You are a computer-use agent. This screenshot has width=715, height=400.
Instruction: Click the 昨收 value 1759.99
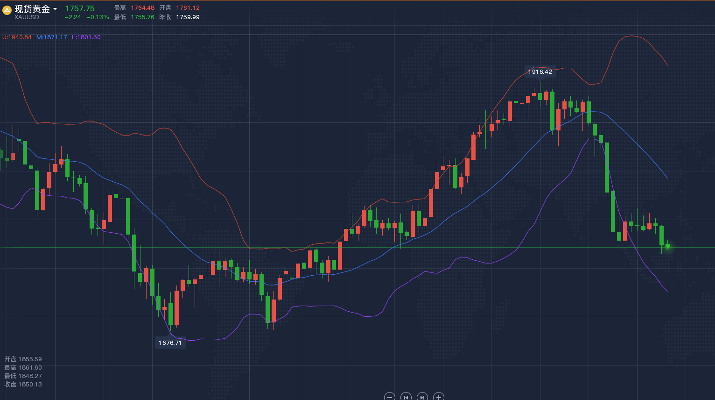click(x=188, y=17)
